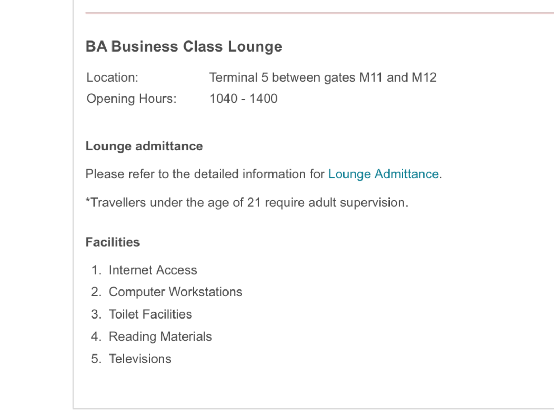The height and width of the screenshot is (415, 554).
Task: Click the Facilities subheading
Action: point(113,242)
